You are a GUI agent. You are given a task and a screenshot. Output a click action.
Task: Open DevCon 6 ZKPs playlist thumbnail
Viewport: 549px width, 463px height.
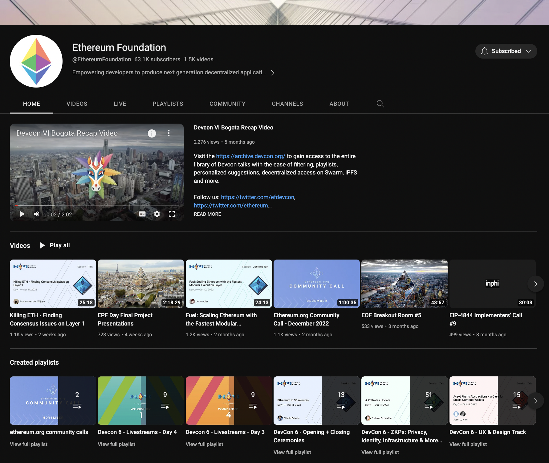pyautogui.click(x=404, y=400)
